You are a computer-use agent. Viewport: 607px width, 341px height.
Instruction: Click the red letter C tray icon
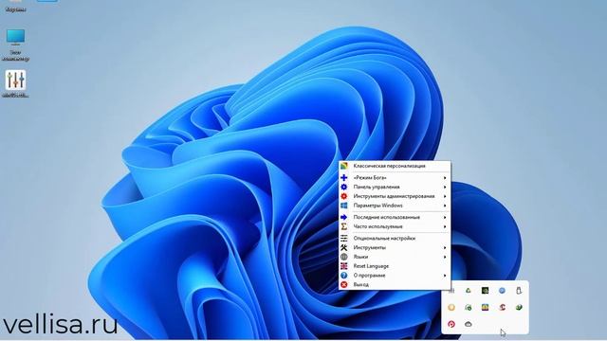tap(502, 307)
